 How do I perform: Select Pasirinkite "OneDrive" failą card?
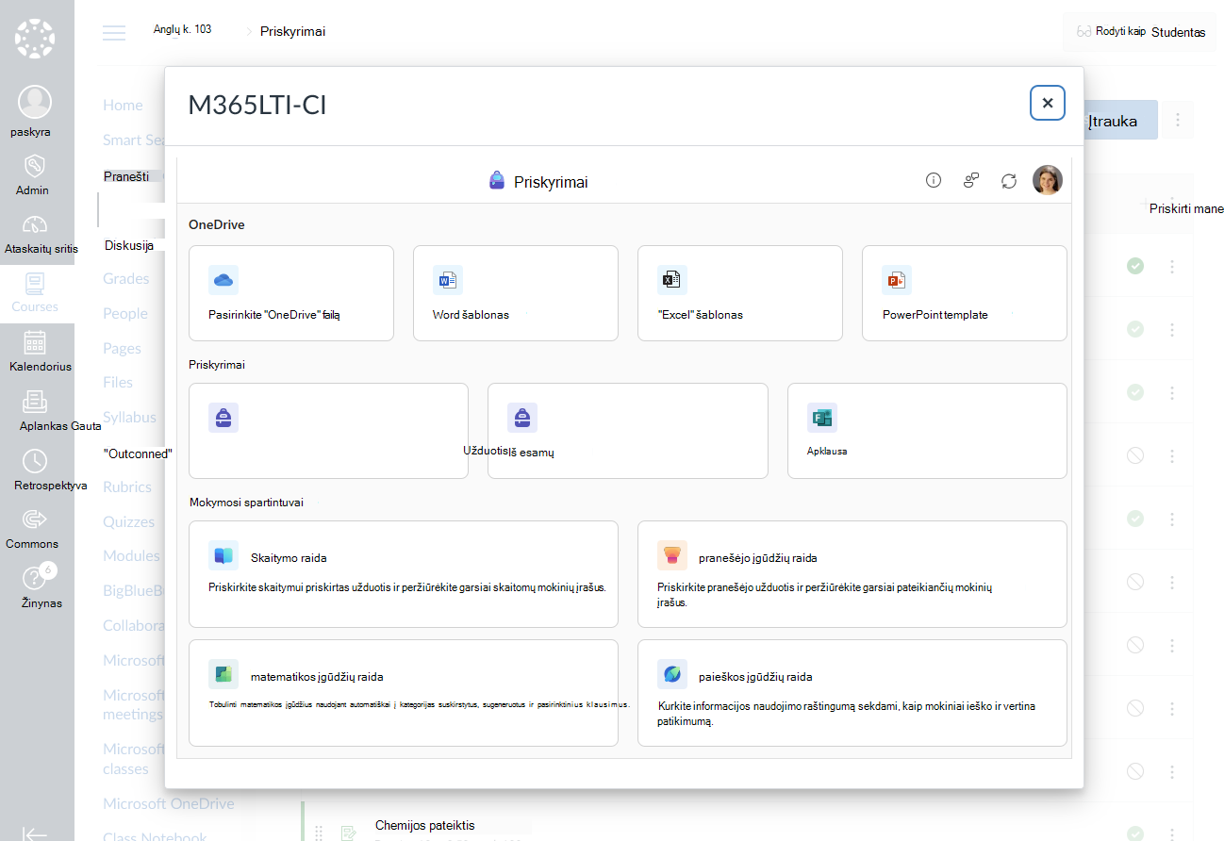(291, 293)
